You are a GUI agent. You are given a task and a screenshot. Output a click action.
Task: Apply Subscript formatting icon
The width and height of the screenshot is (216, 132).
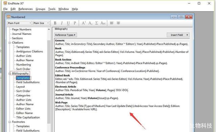pos(90,23)
